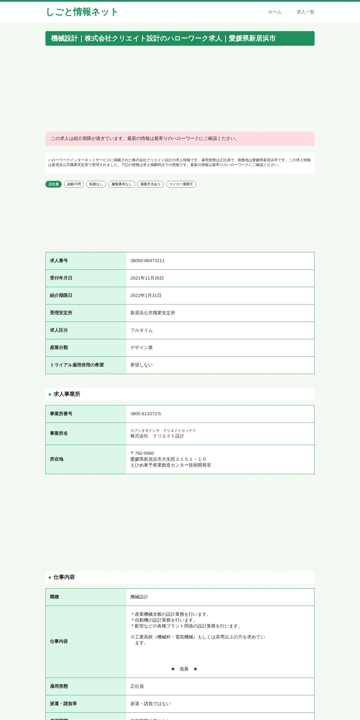This screenshot has width=360, height=720.
Task: Select the デザイン業 value
Action: 142,348
